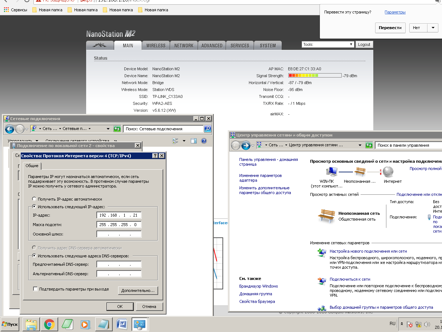Click Отмена in TCP/IPv4 properties dialog
442x332 pixels.
click(149, 307)
